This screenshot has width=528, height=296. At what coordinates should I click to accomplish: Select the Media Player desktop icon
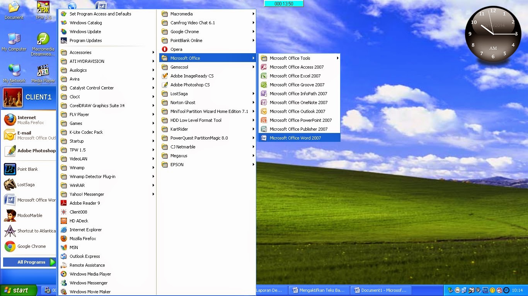coord(43,74)
